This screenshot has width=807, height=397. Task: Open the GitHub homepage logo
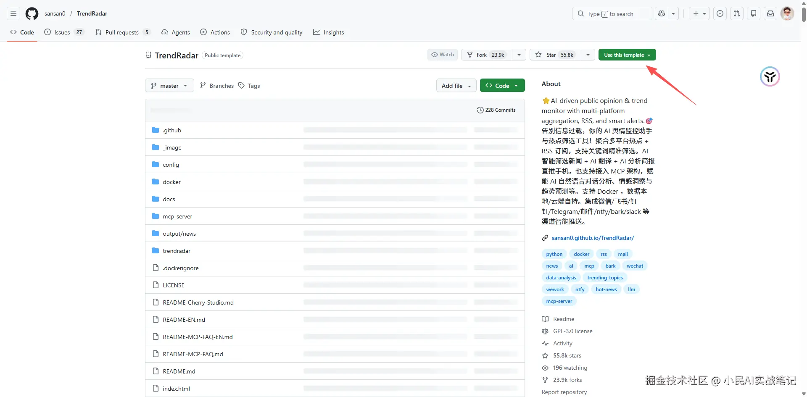click(x=32, y=13)
